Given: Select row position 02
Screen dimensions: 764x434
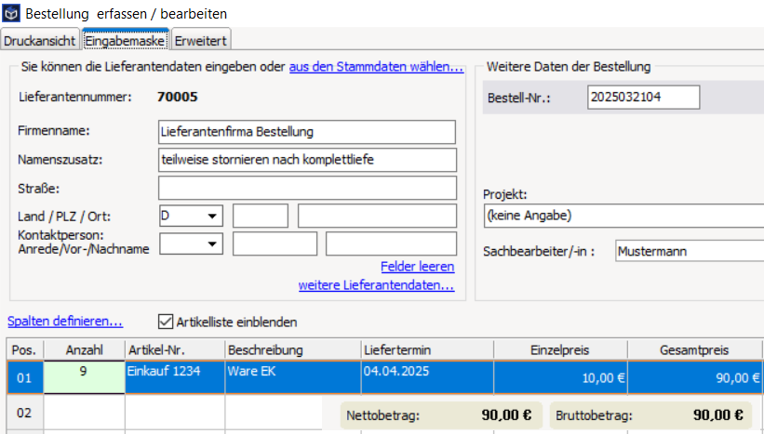Looking at the screenshot, I should 25,413.
